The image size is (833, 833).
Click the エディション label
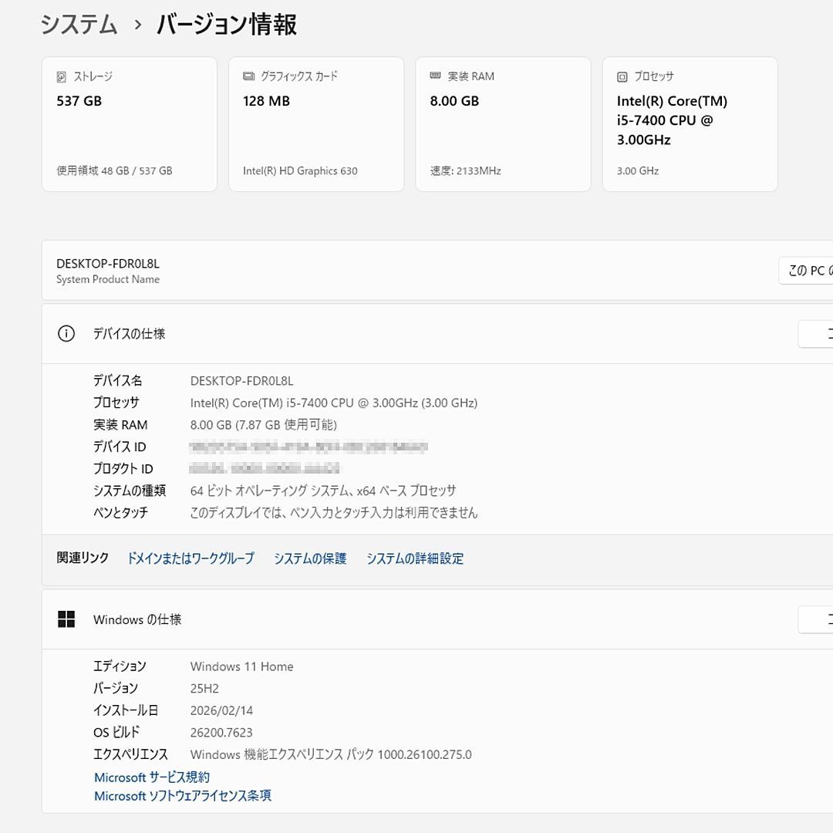point(120,666)
